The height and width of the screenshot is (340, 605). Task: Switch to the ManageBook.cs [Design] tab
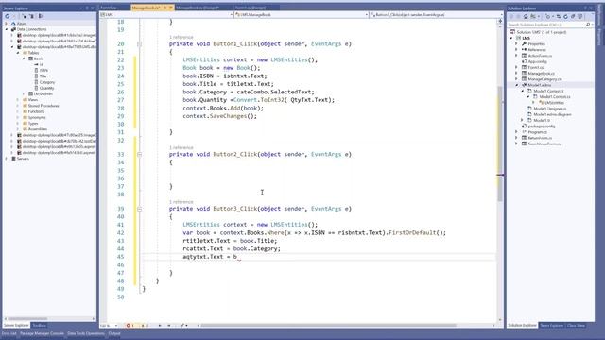(198, 8)
